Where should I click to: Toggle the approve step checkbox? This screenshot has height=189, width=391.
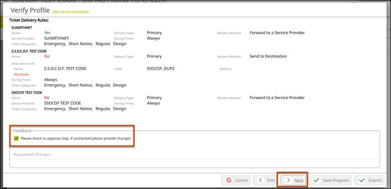(x=17, y=138)
